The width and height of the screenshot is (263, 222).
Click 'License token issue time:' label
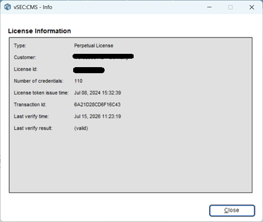pyautogui.click(x=41, y=93)
